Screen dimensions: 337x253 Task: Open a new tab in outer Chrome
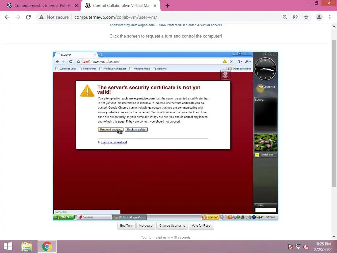tap(168, 6)
